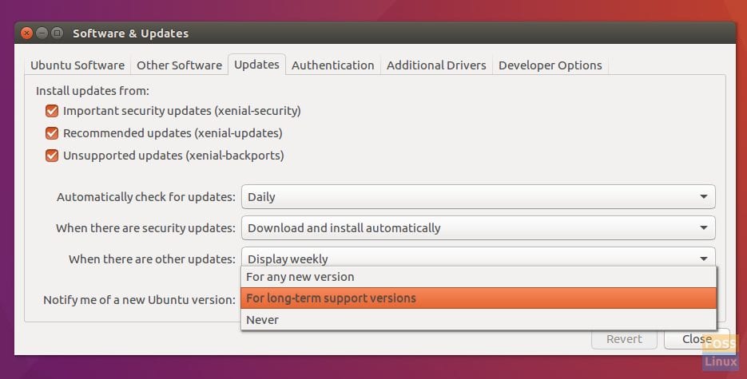Click 'When there are security updates:' label
This screenshot has width=747, height=379.
click(145, 228)
